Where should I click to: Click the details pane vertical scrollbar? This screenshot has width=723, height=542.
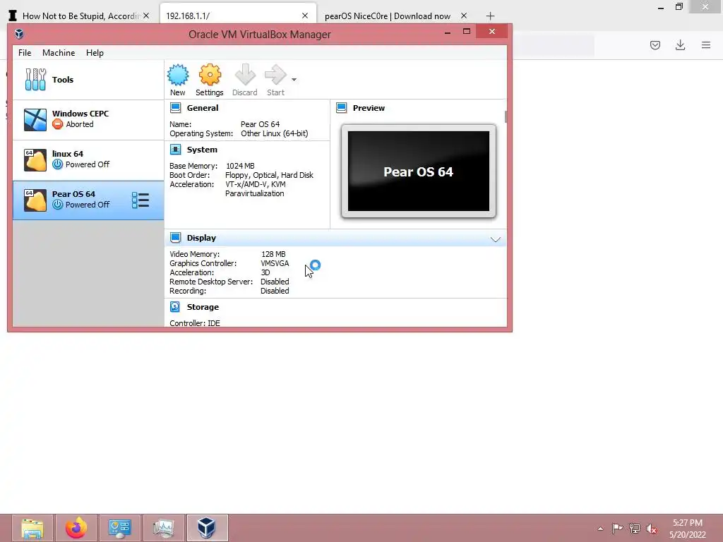[506, 116]
